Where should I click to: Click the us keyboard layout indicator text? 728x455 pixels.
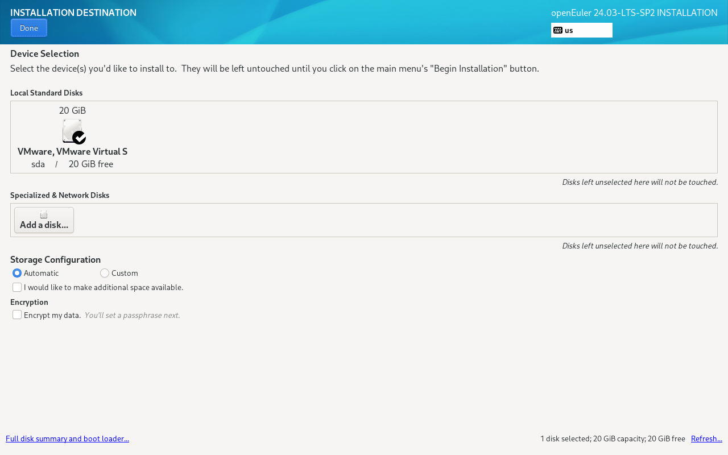pos(569,30)
